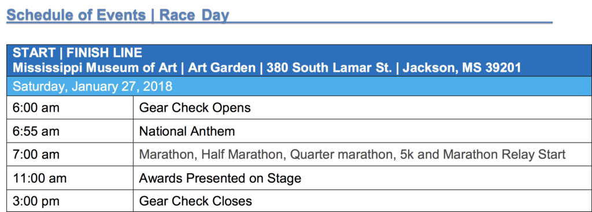Click 'Awards Presented on Stage' entry

[220, 178]
